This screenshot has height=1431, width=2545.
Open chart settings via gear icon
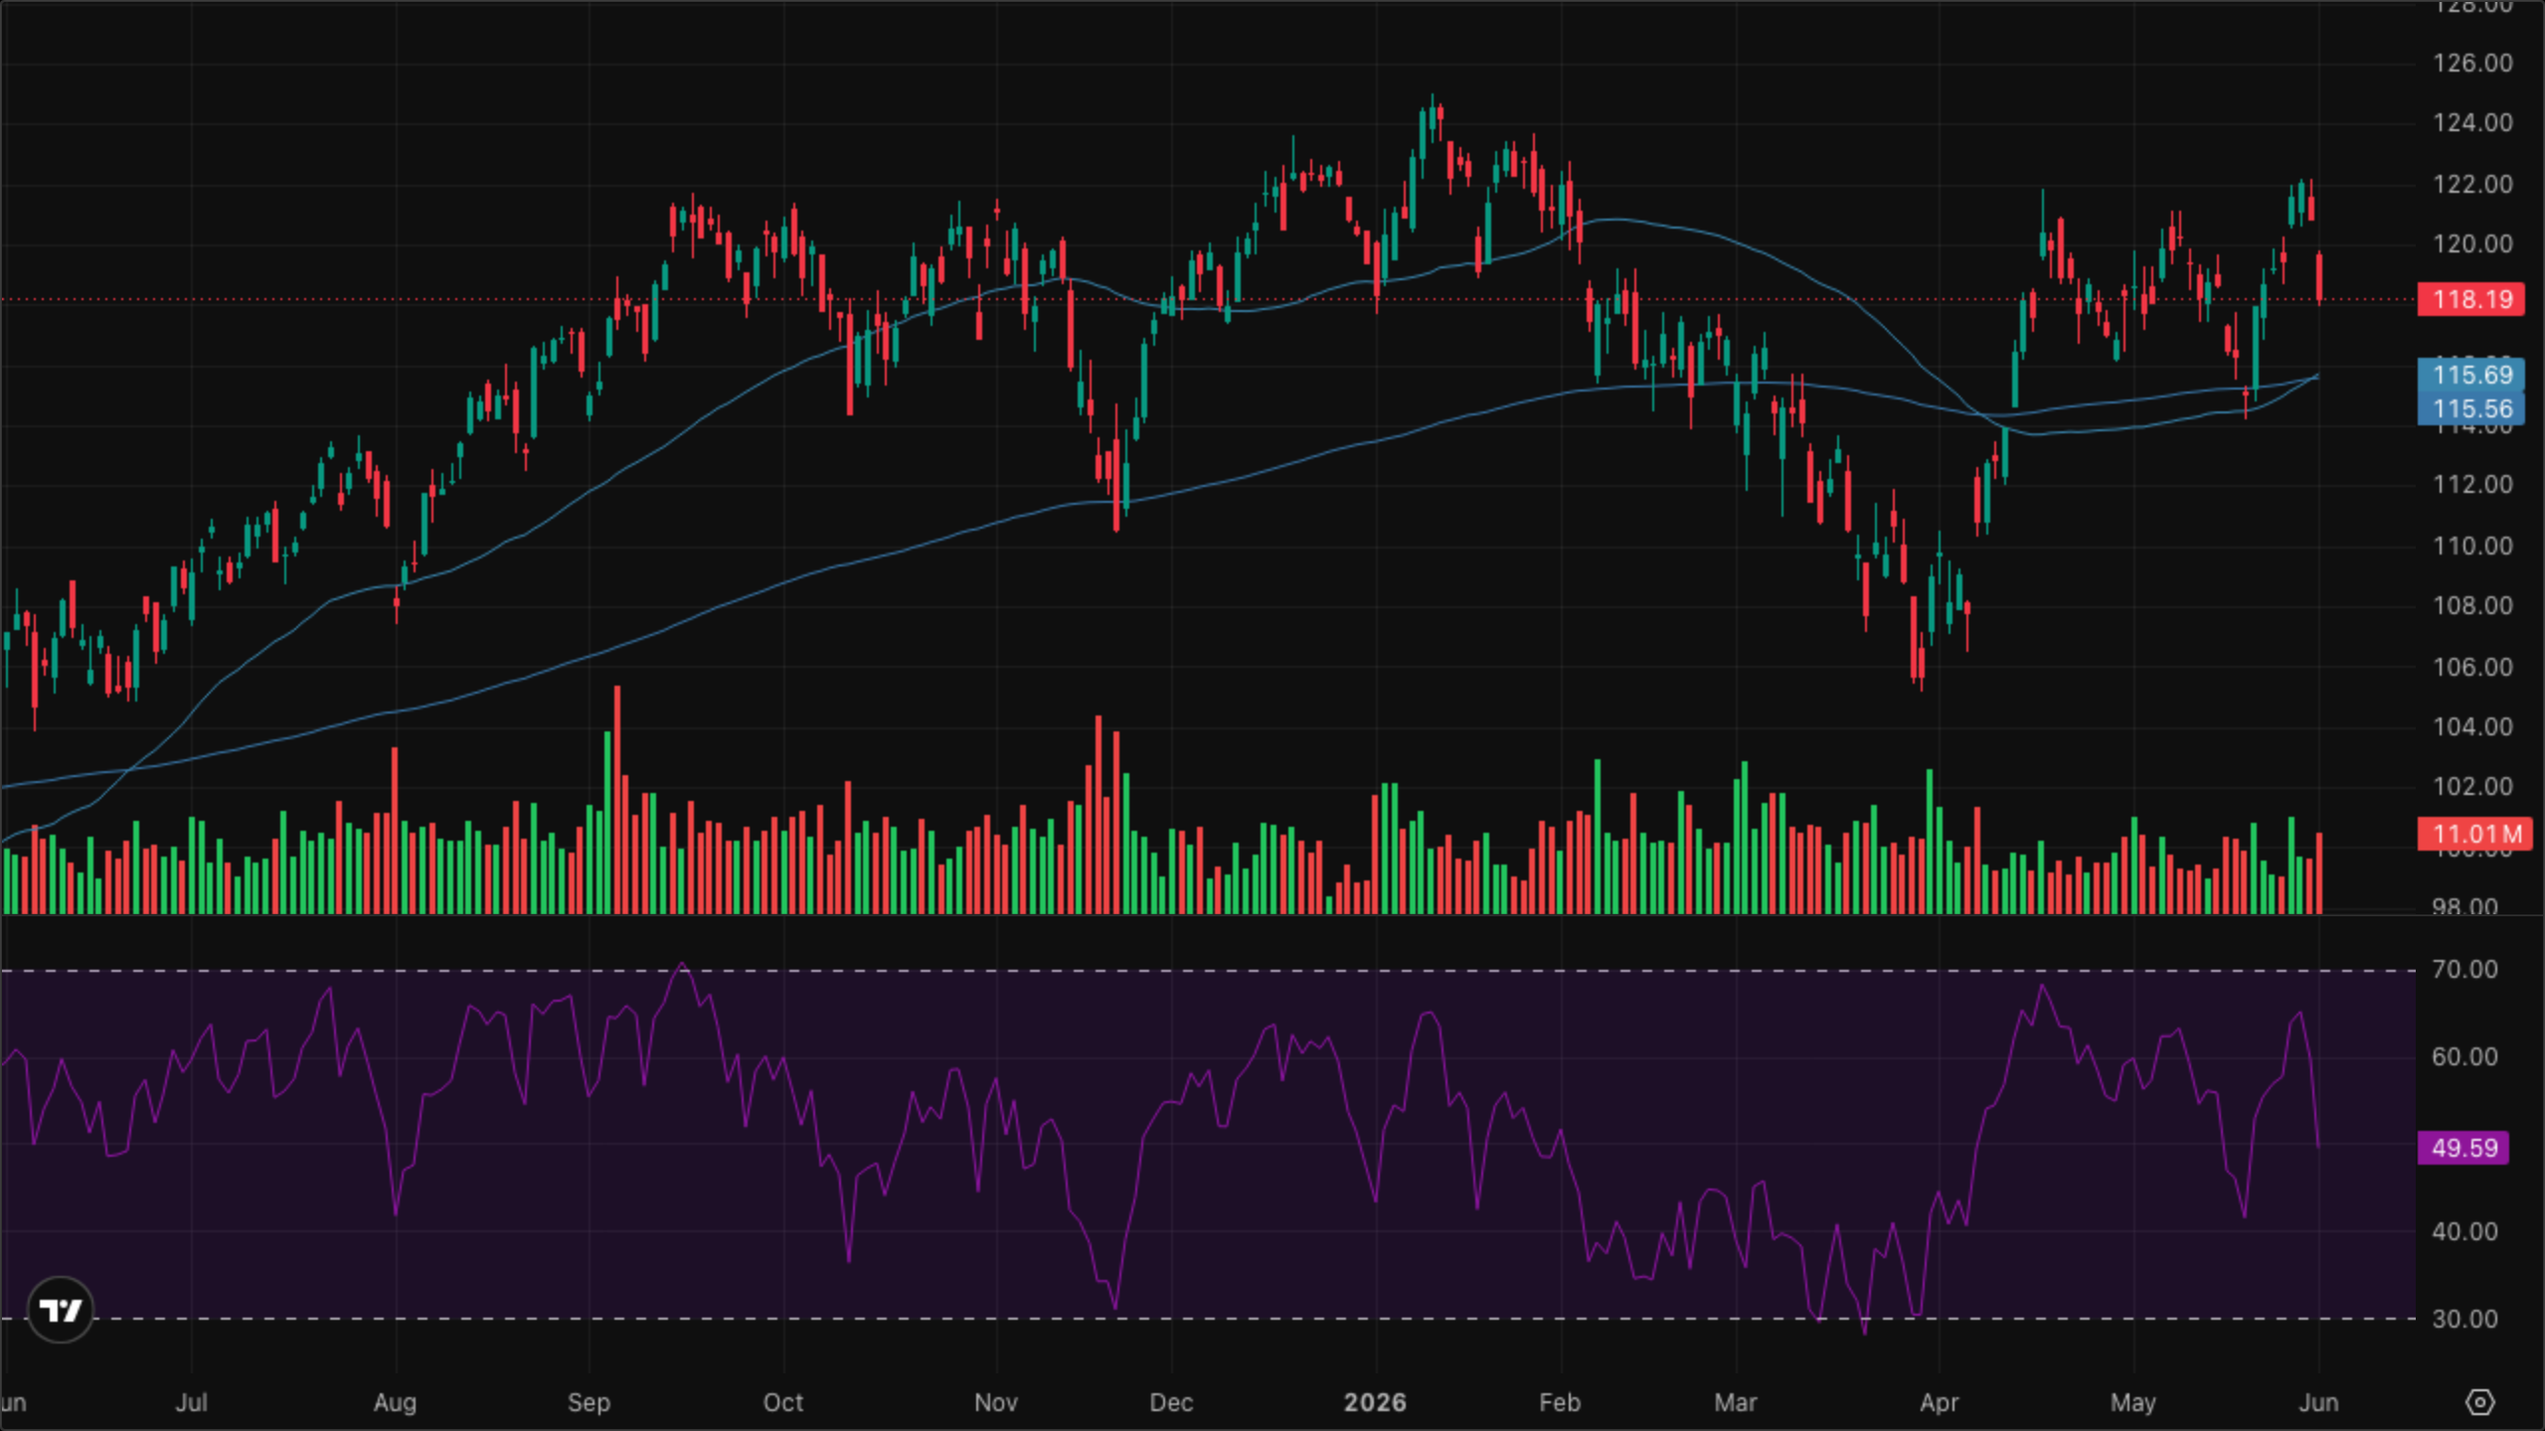pos(2480,1402)
